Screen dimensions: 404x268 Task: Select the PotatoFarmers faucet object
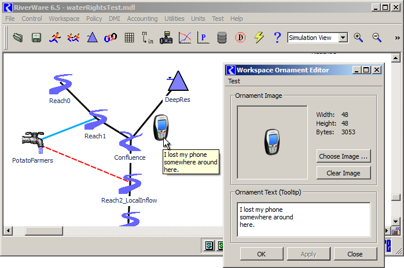(33, 142)
